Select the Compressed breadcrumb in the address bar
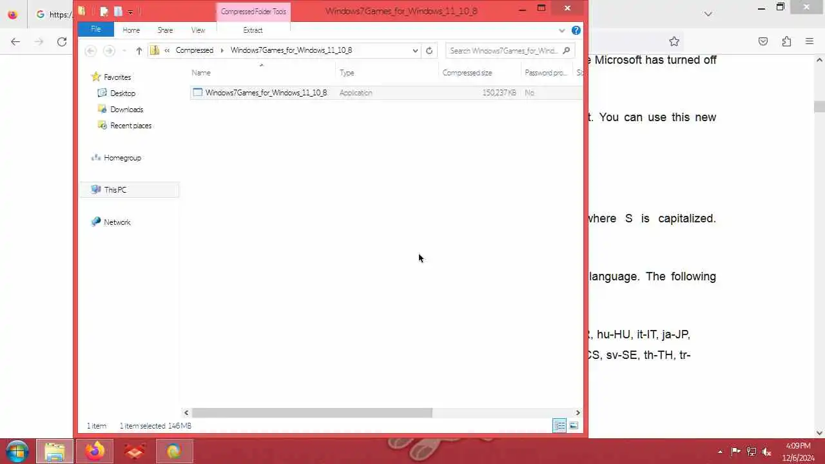 [194, 50]
